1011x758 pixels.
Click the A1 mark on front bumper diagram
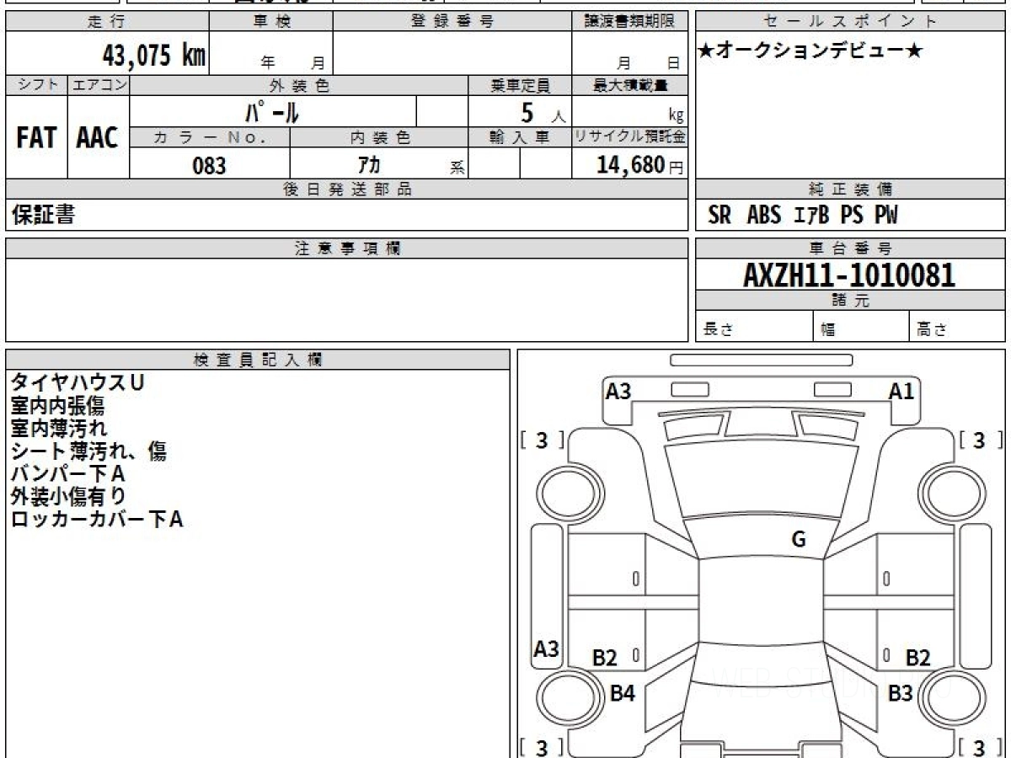(901, 391)
